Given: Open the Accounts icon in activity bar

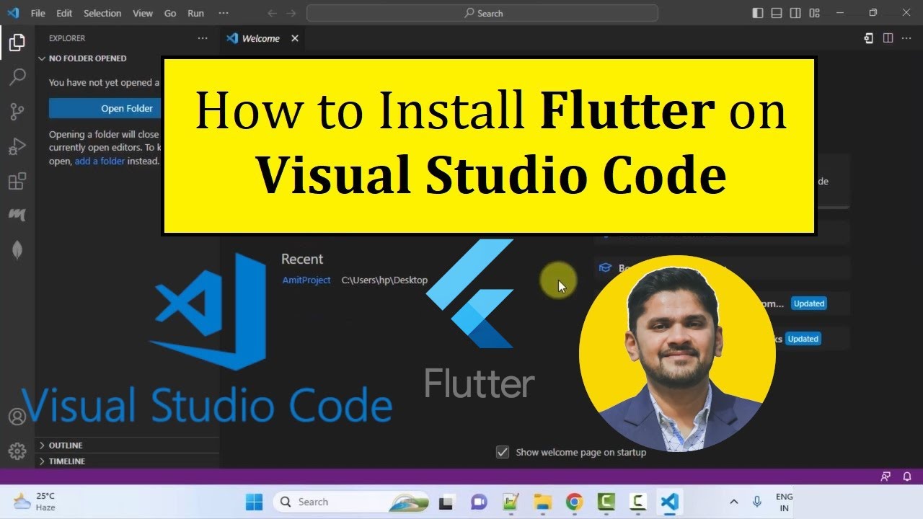Looking at the screenshot, I should point(17,417).
